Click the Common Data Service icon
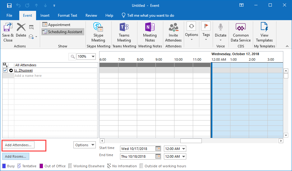The height and width of the screenshot is (171, 292). click(x=241, y=28)
